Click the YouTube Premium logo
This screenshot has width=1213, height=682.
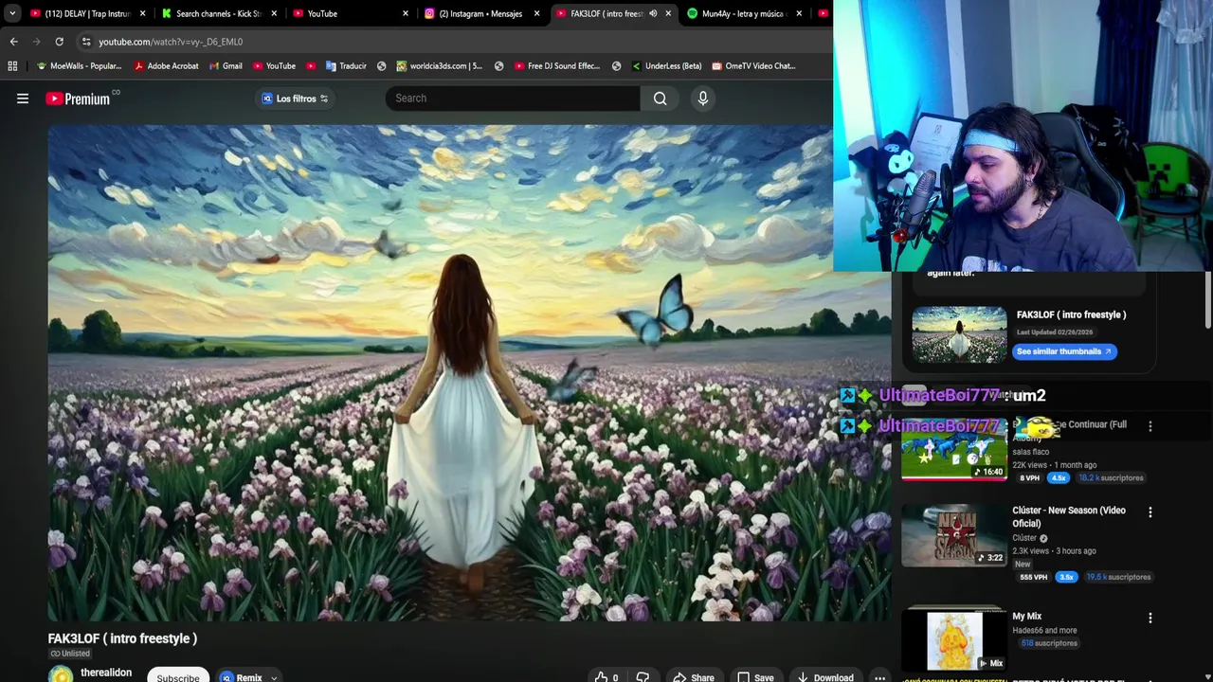(78, 99)
